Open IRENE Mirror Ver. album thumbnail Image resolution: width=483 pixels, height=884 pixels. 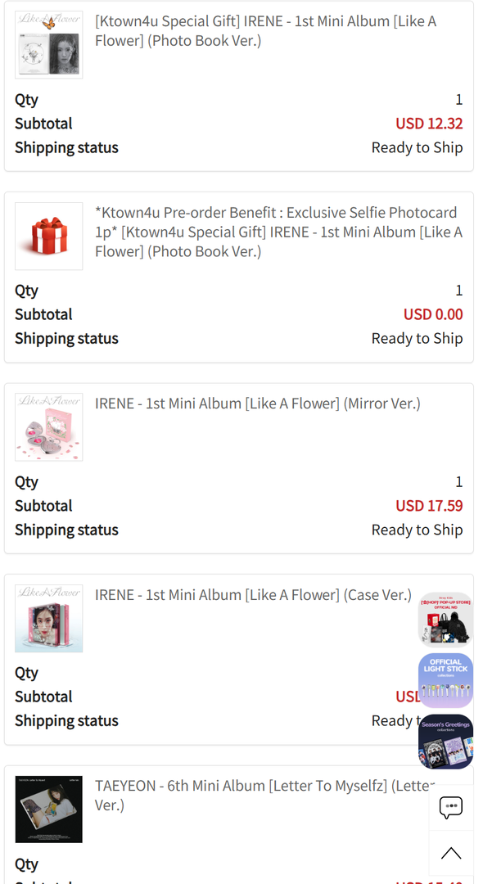click(x=49, y=427)
